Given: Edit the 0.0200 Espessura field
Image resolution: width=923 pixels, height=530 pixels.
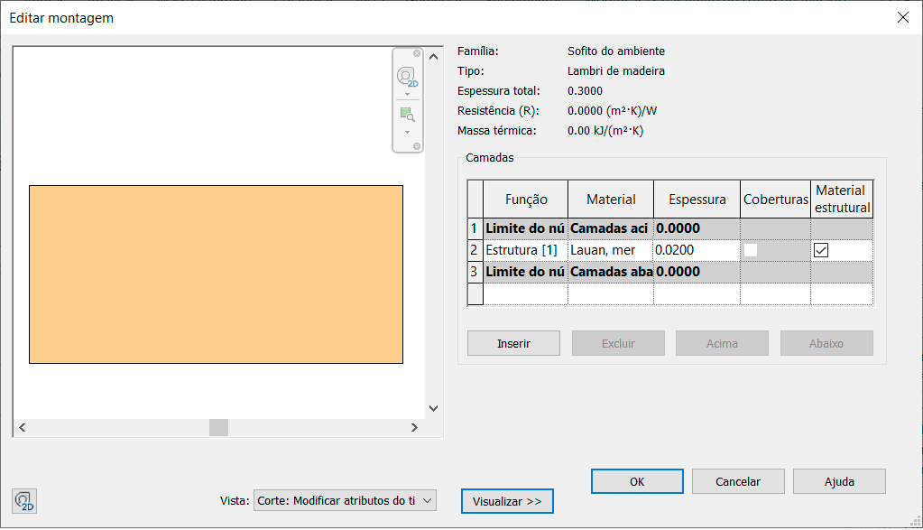Looking at the screenshot, I should pyautogui.click(x=695, y=250).
